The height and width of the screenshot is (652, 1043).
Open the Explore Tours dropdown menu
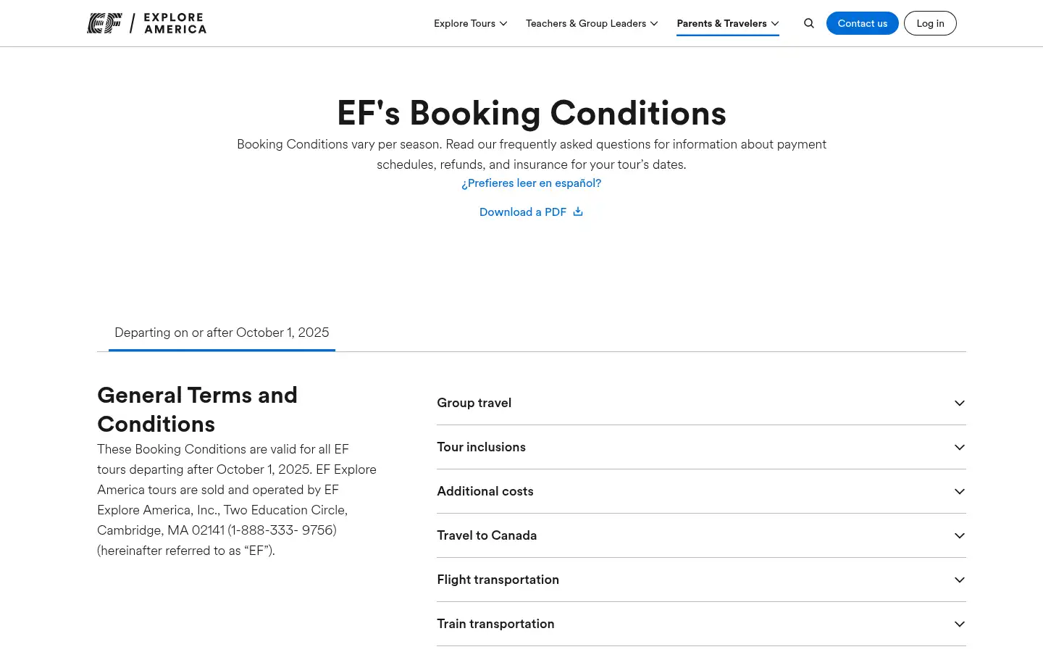[x=470, y=23]
